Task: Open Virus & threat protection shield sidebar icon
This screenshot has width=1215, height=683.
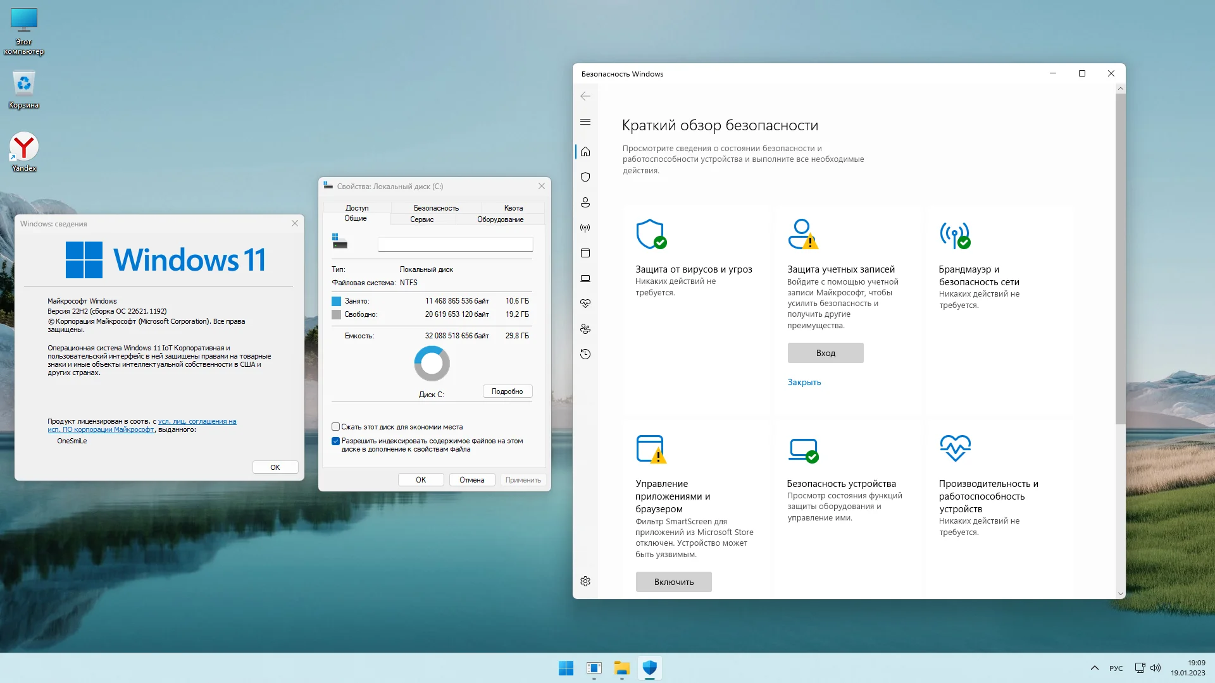Action: tap(585, 177)
